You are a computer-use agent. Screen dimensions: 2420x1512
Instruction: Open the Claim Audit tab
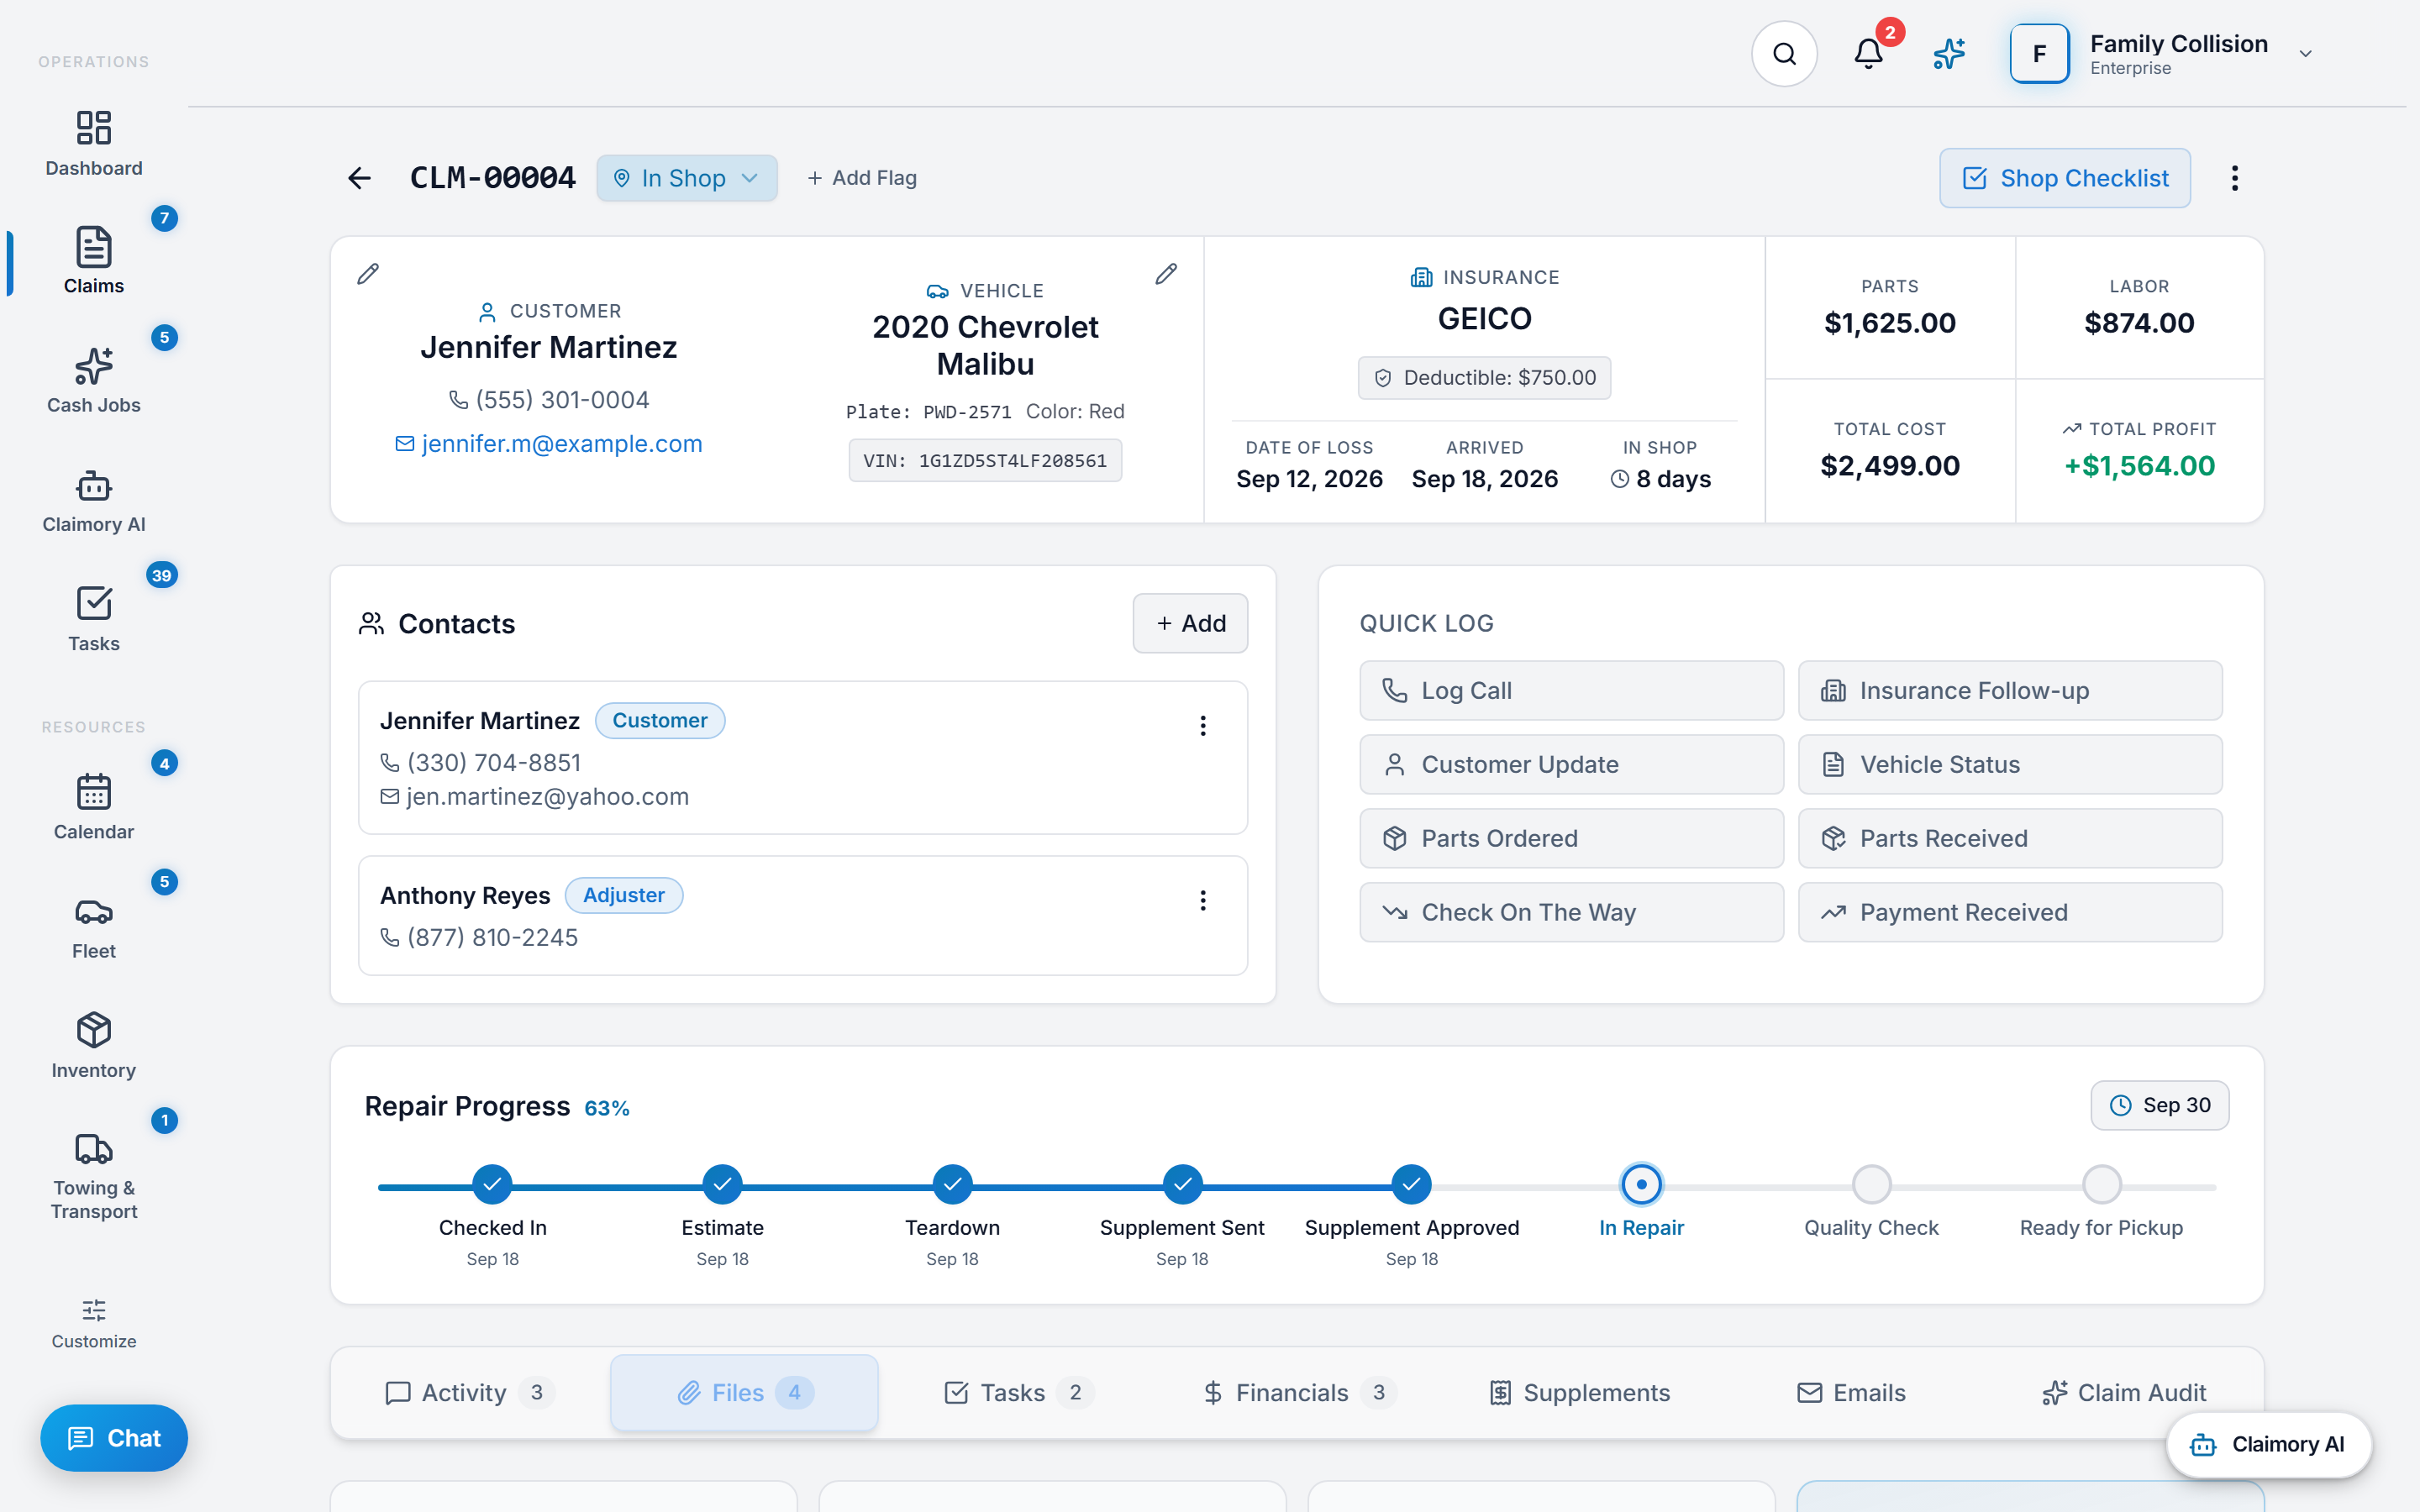(2124, 1392)
